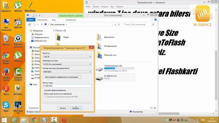219x123 pixels.
Task: Launch Photoshop CC desktop shortcut
Action: point(18,107)
